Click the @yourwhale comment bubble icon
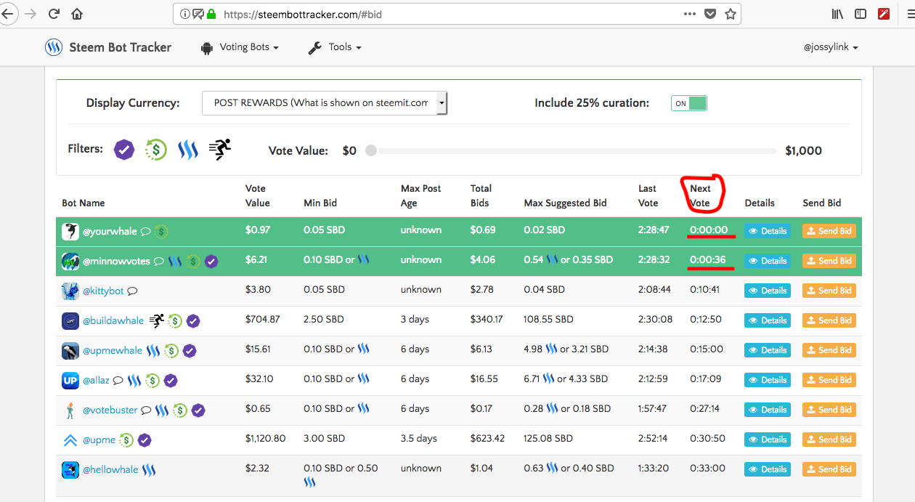This screenshot has height=502, width=915. pos(145,232)
